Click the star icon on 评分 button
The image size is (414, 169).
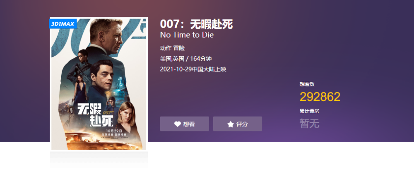click(x=231, y=124)
